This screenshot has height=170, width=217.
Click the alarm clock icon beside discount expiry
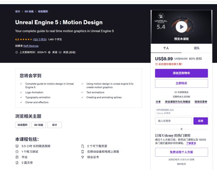coord(156,64)
